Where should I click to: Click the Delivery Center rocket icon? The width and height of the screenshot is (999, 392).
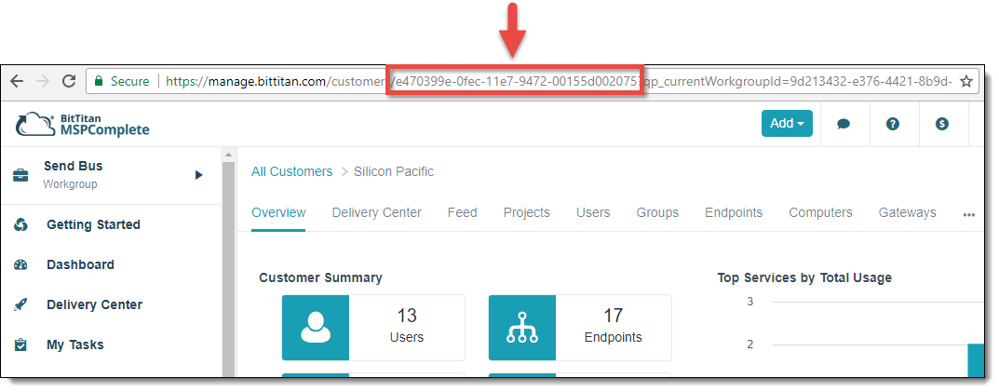click(x=21, y=304)
